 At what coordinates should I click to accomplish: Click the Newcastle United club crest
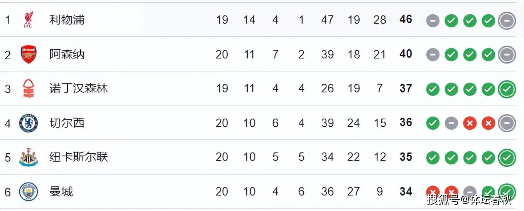29,157
